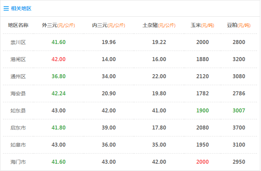This screenshot has width=261, height=171.
Task: Click the 地区名称 column header
Action: [18, 25]
